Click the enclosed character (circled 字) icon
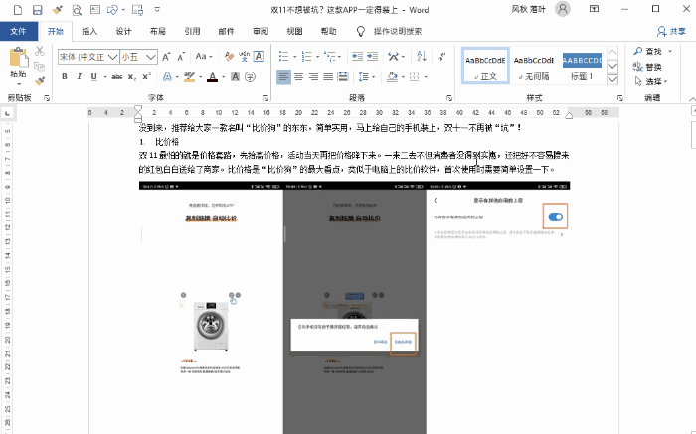The height and width of the screenshot is (434, 696). [251, 76]
